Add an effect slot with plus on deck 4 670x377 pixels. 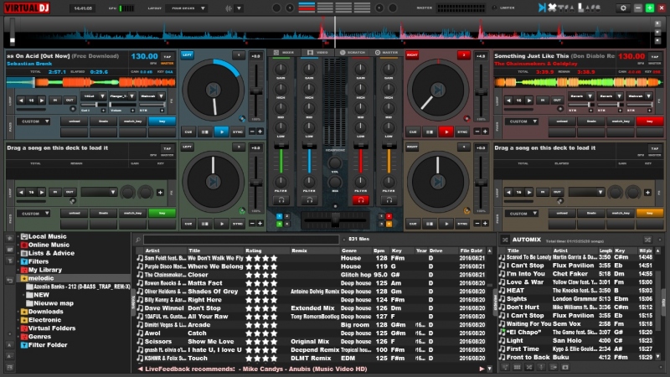(x=647, y=193)
